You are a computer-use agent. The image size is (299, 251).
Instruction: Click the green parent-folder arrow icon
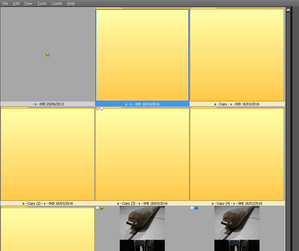tap(47, 55)
